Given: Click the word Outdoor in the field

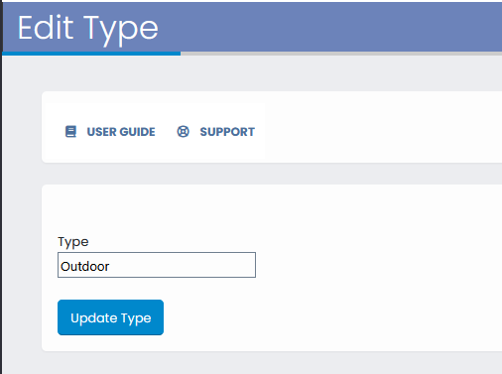Looking at the screenshot, I should pyautogui.click(x=85, y=266).
